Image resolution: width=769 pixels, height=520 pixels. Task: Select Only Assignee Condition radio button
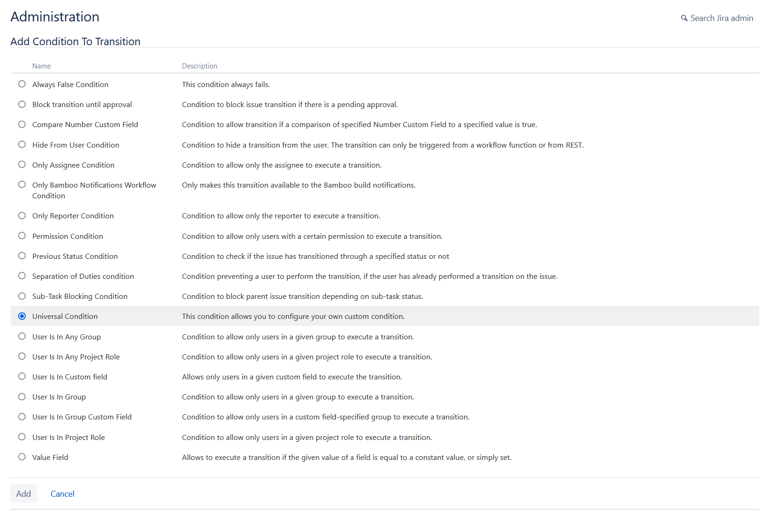22,165
